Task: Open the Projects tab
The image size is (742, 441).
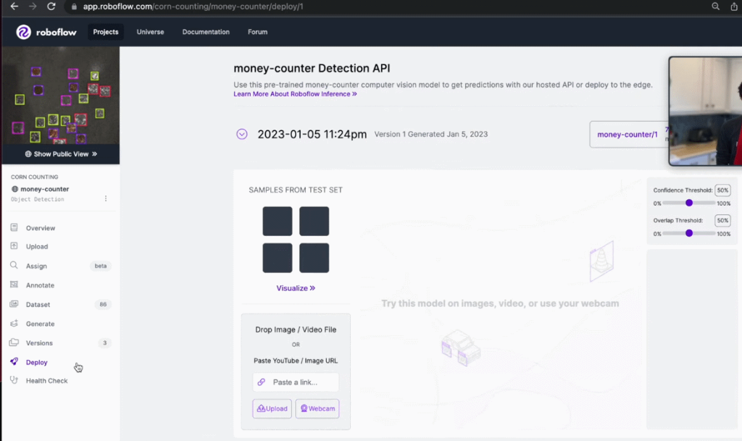Action: pos(106,32)
